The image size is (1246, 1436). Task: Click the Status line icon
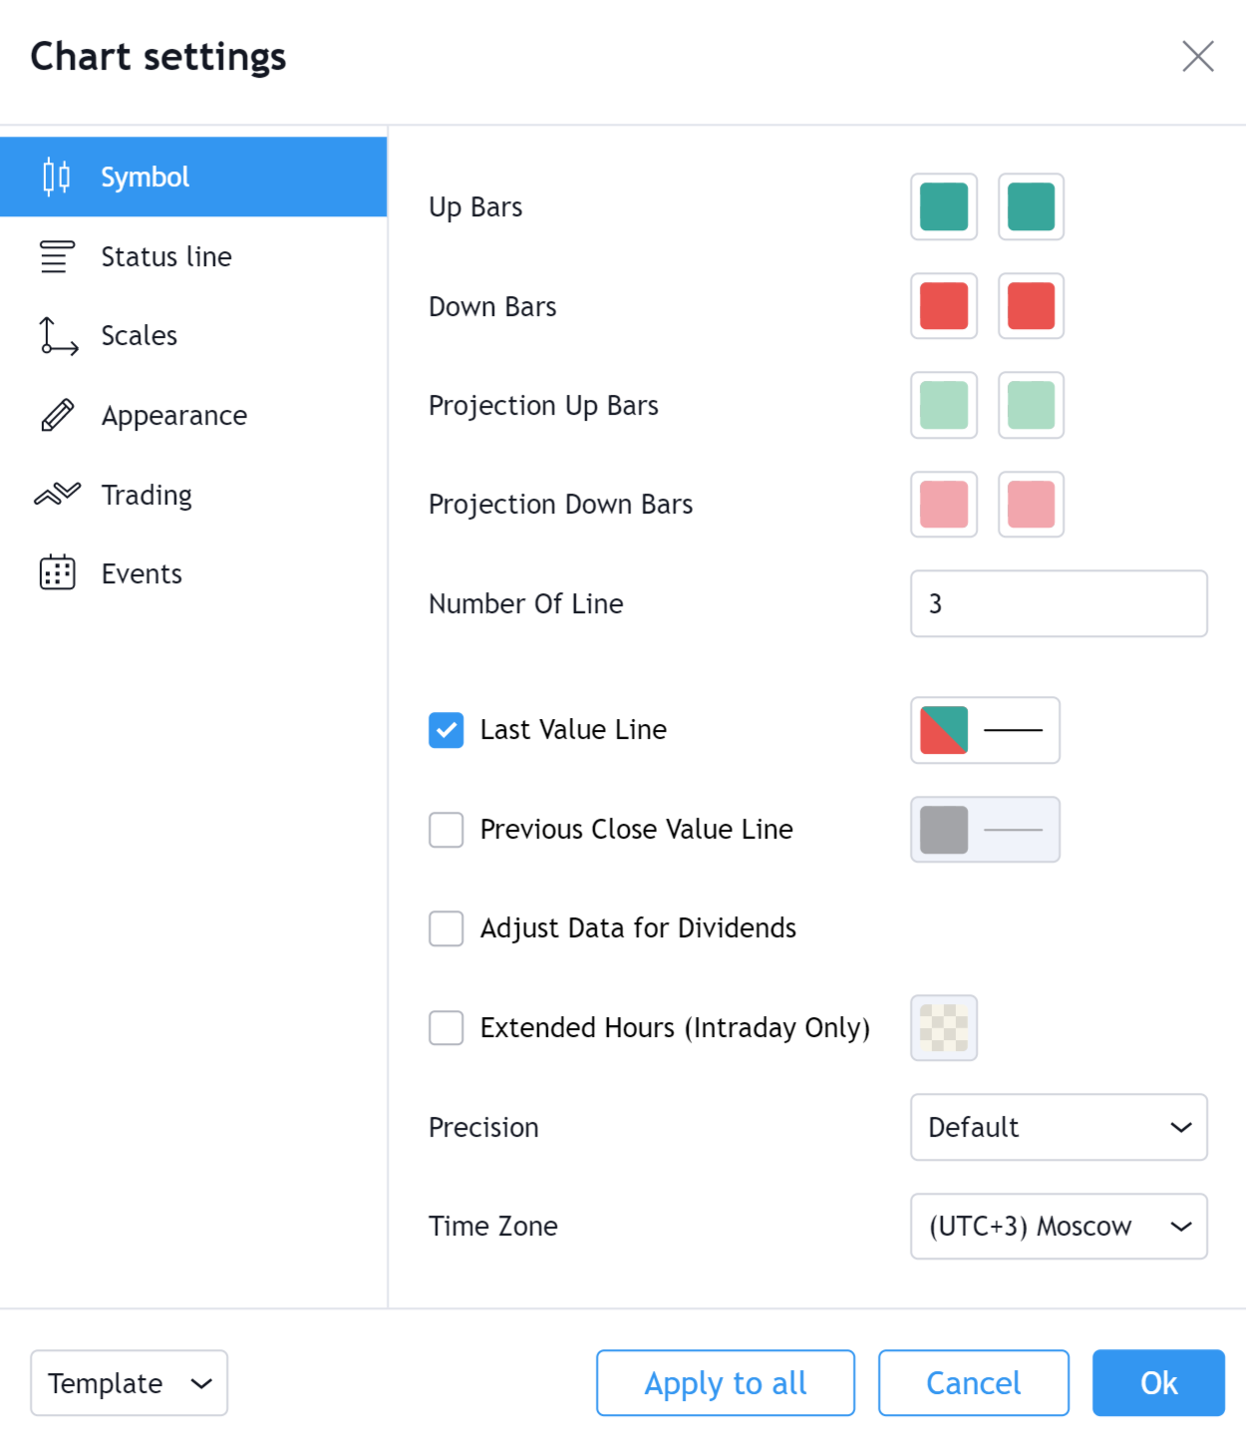(x=57, y=257)
